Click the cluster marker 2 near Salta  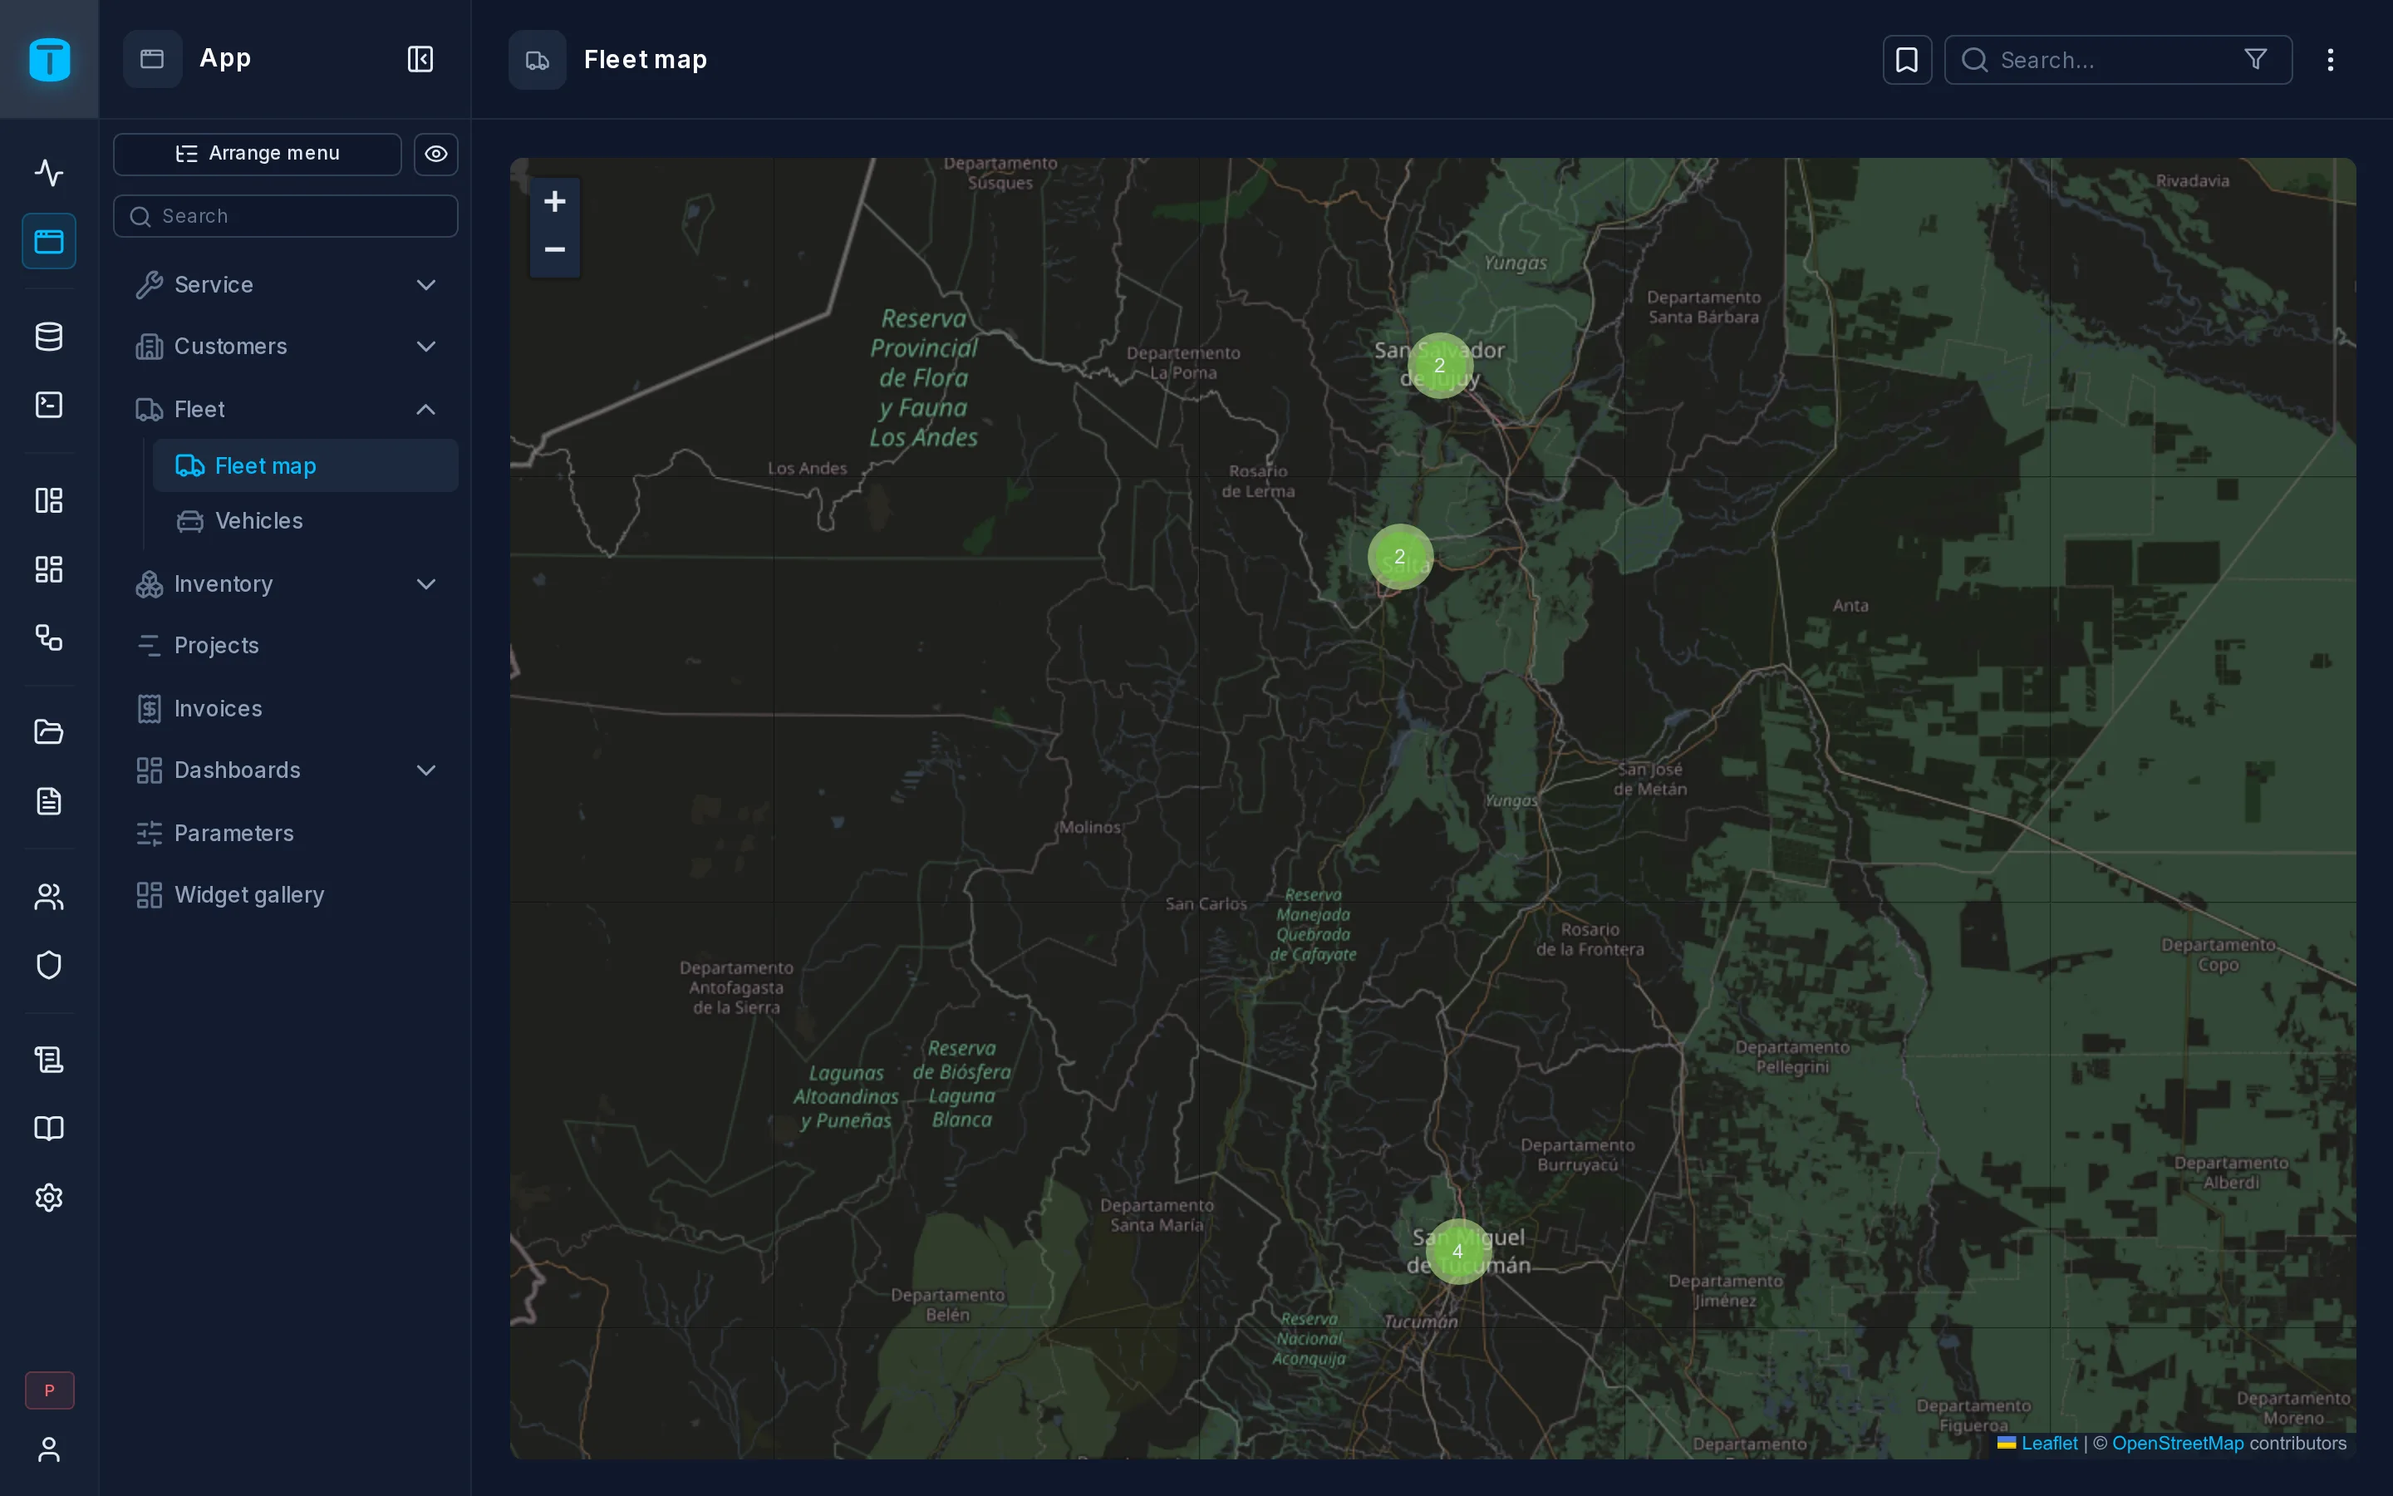pyautogui.click(x=1400, y=557)
